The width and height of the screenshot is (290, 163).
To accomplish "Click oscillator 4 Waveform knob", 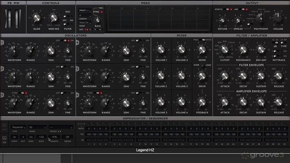I will click(89, 51).
